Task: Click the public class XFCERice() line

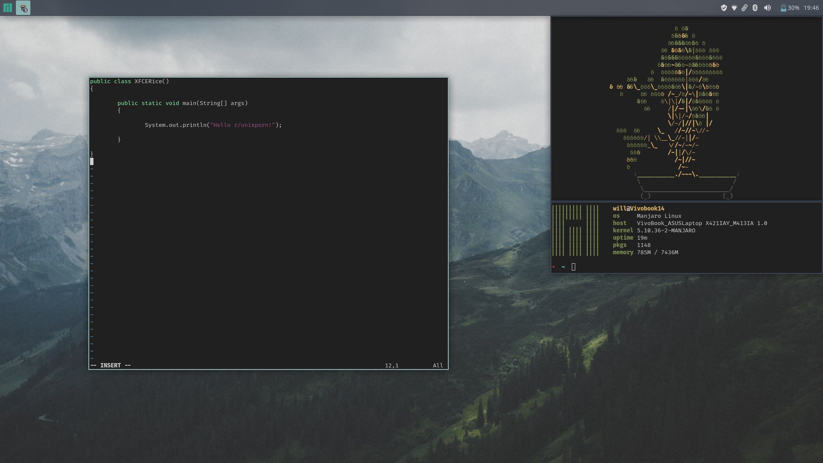Action: [x=129, y=81]
